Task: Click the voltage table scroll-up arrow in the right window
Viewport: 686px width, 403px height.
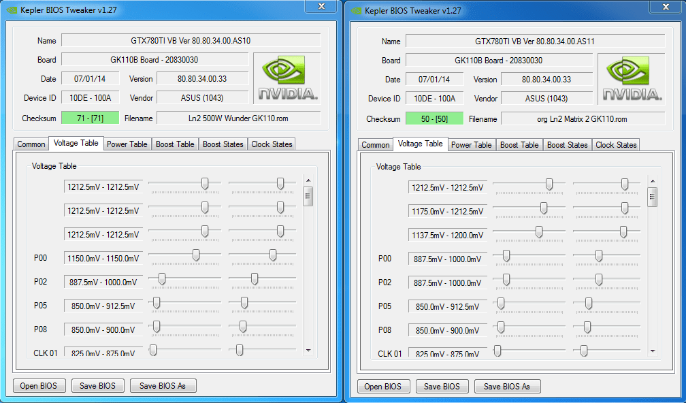Action: (653, 181)
